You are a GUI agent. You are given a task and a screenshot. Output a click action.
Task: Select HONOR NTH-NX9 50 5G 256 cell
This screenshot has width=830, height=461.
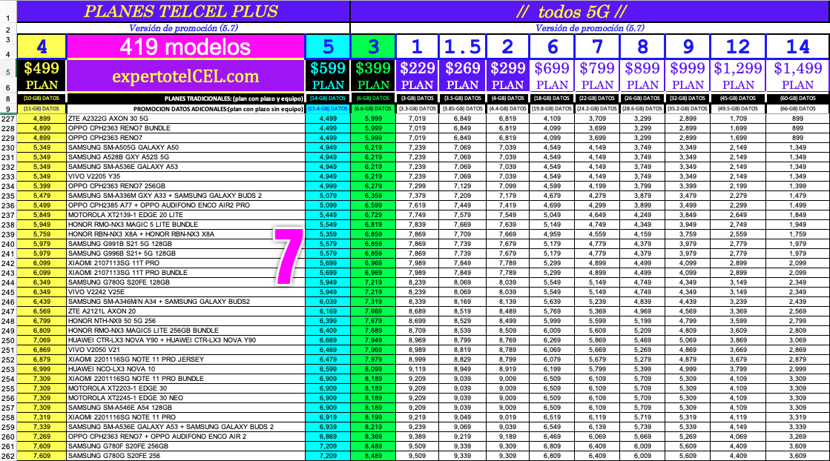click(185, 321)
